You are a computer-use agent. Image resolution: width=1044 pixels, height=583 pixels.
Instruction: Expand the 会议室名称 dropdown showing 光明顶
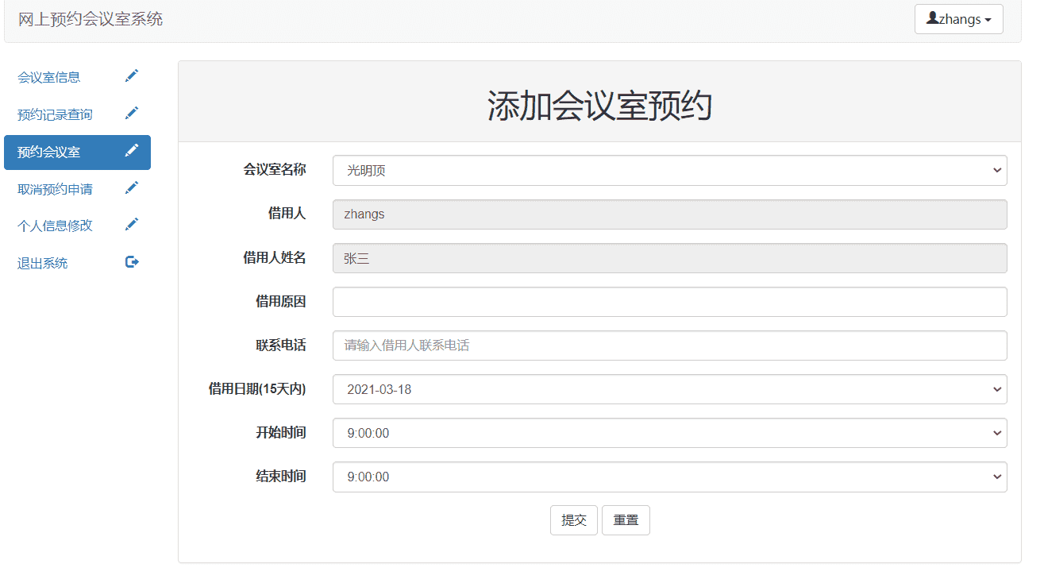[x=669, y=170]
